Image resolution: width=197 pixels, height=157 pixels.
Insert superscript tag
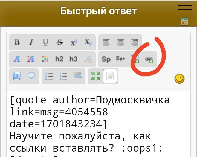(74, 42)
